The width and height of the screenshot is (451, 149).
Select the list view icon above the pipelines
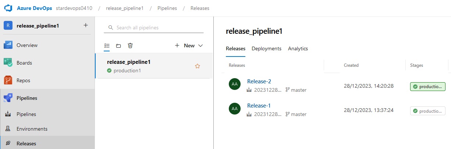107,46
